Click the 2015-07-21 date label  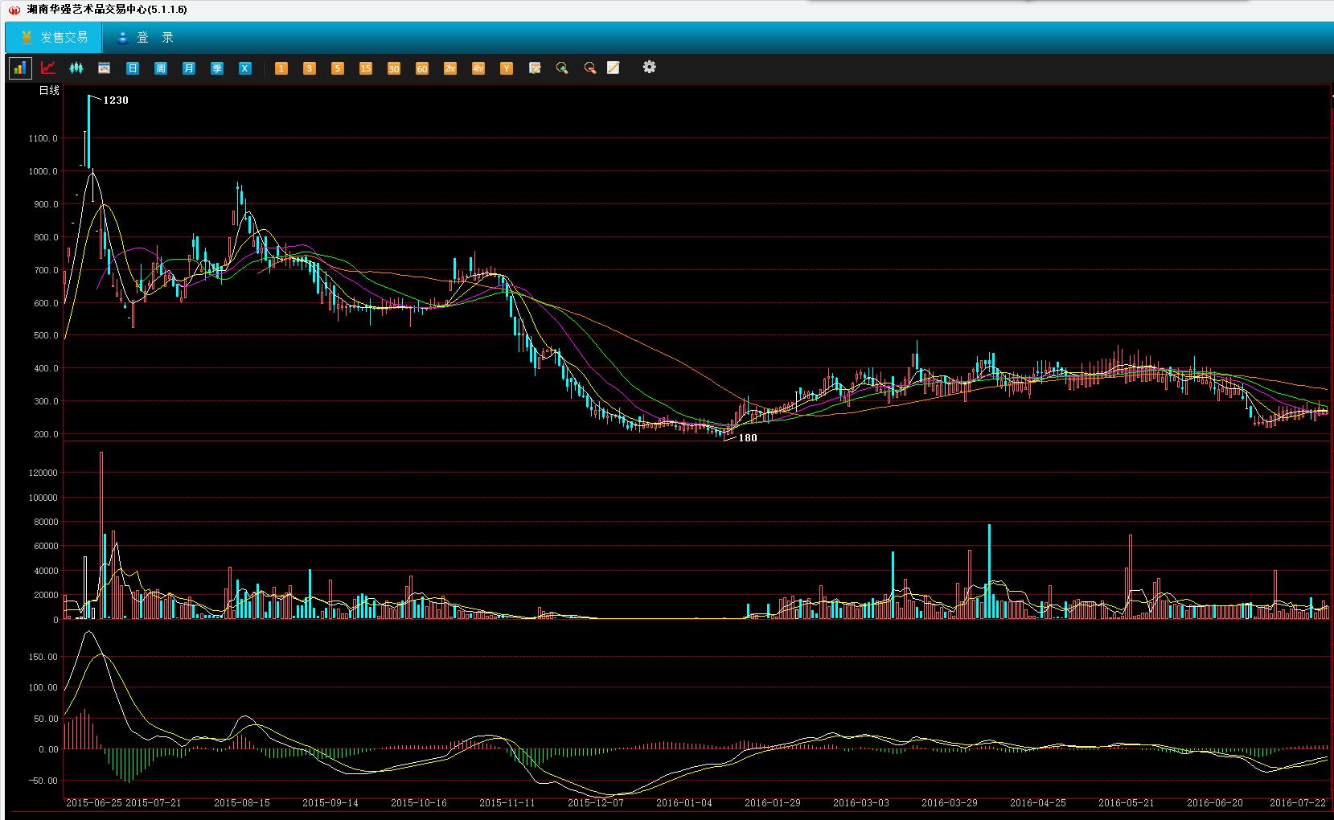click(x=154, y=803)
